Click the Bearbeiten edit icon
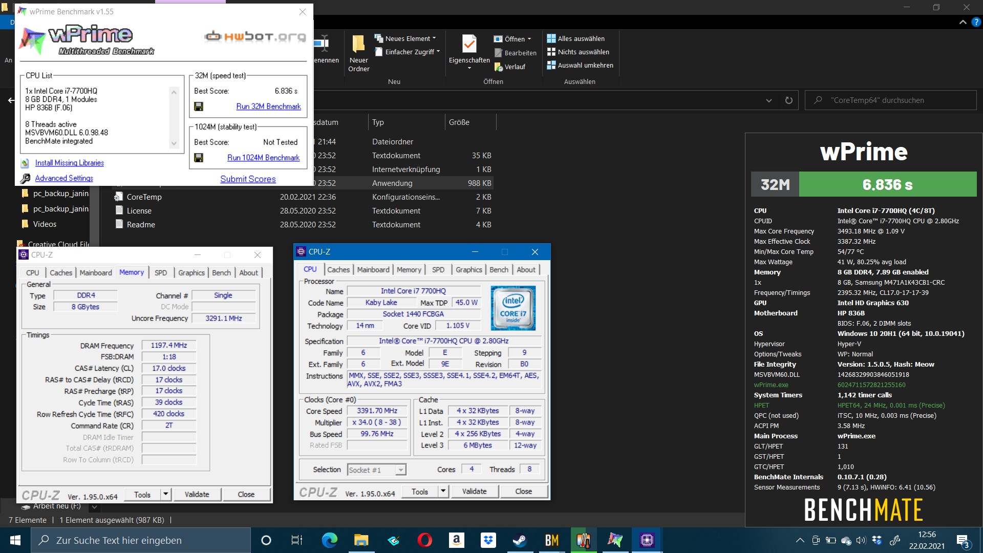Screen dimensions: 983x553 (x=498, y=53)
